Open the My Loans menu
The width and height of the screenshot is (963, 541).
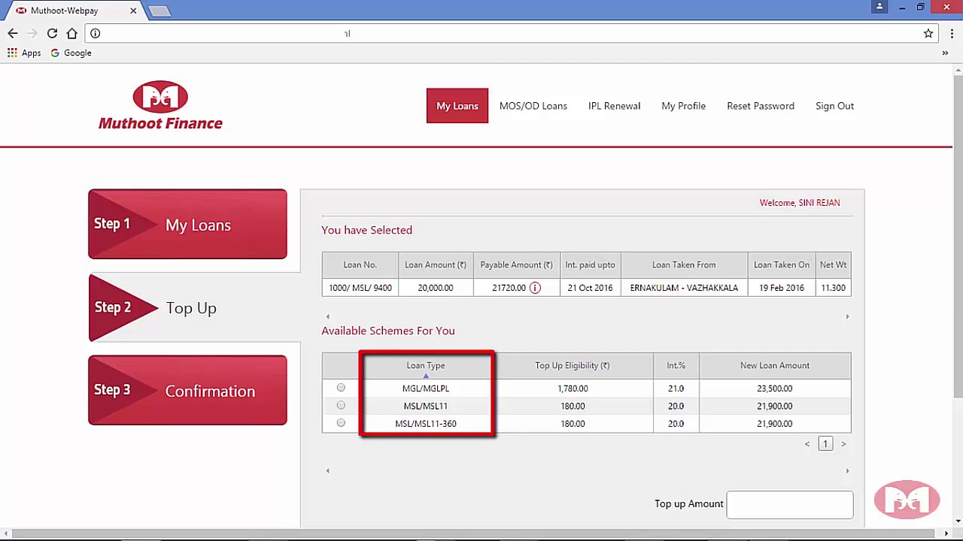(x=457, y=106)
